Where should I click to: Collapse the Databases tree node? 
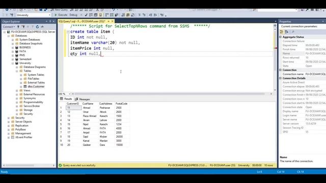click(9, 36)
